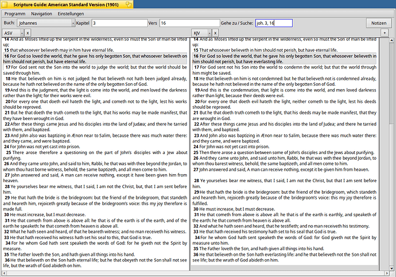Click the Vers input field

tap(189, 23)
